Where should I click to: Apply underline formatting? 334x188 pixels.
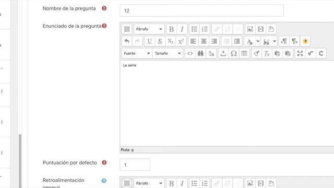(x=150, y=41)
